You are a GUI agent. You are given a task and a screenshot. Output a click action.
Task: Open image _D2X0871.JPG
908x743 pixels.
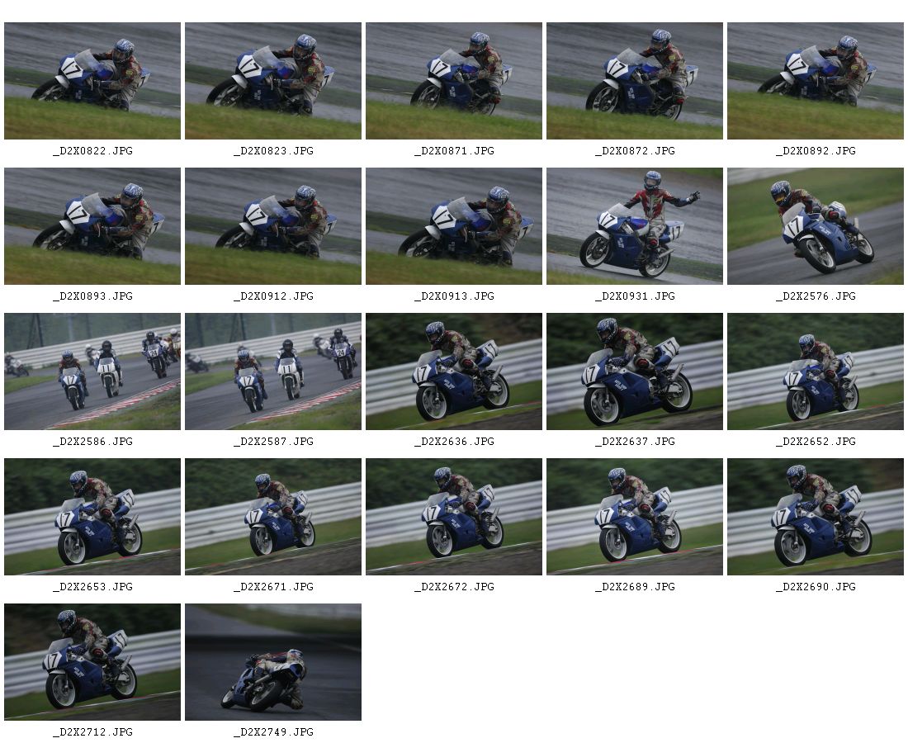[454, 81]
